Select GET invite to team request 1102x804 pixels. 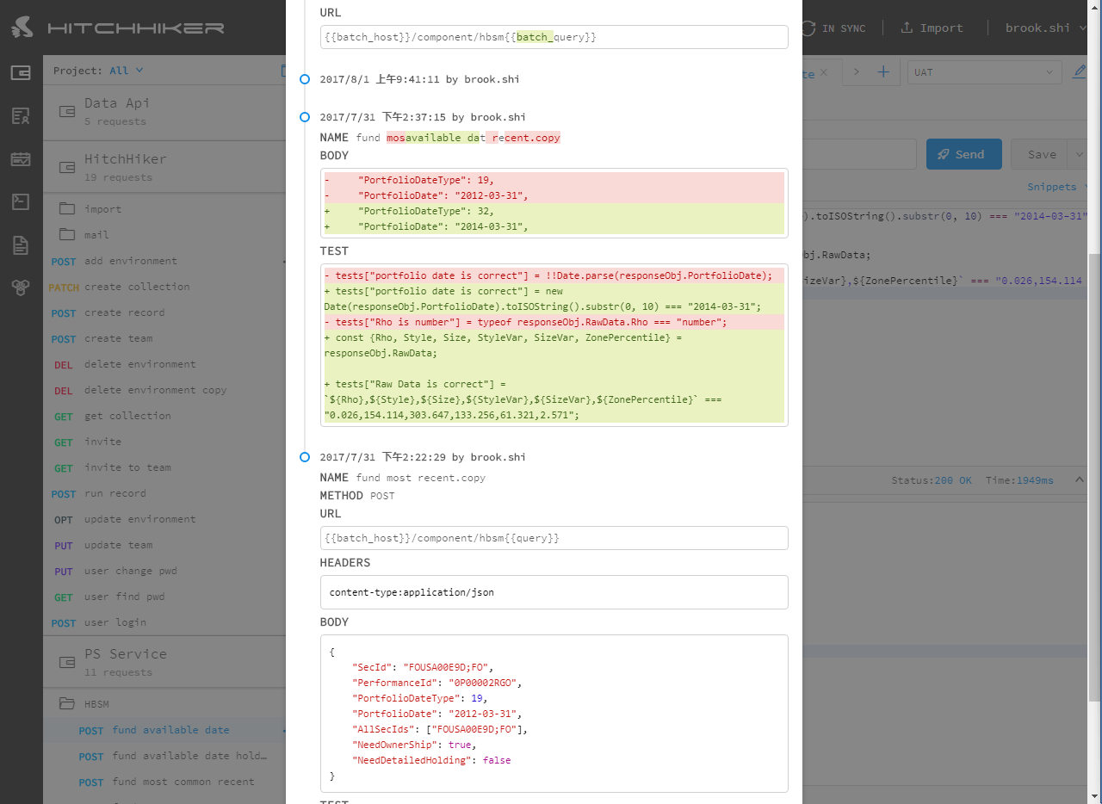164,467
